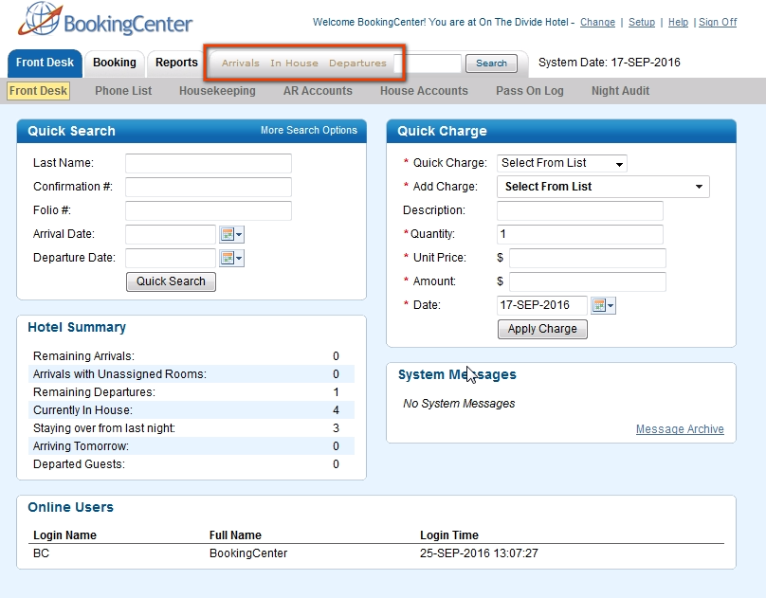
Task: Select the Departed Guests summary label
Action: [x=79, y=464]
